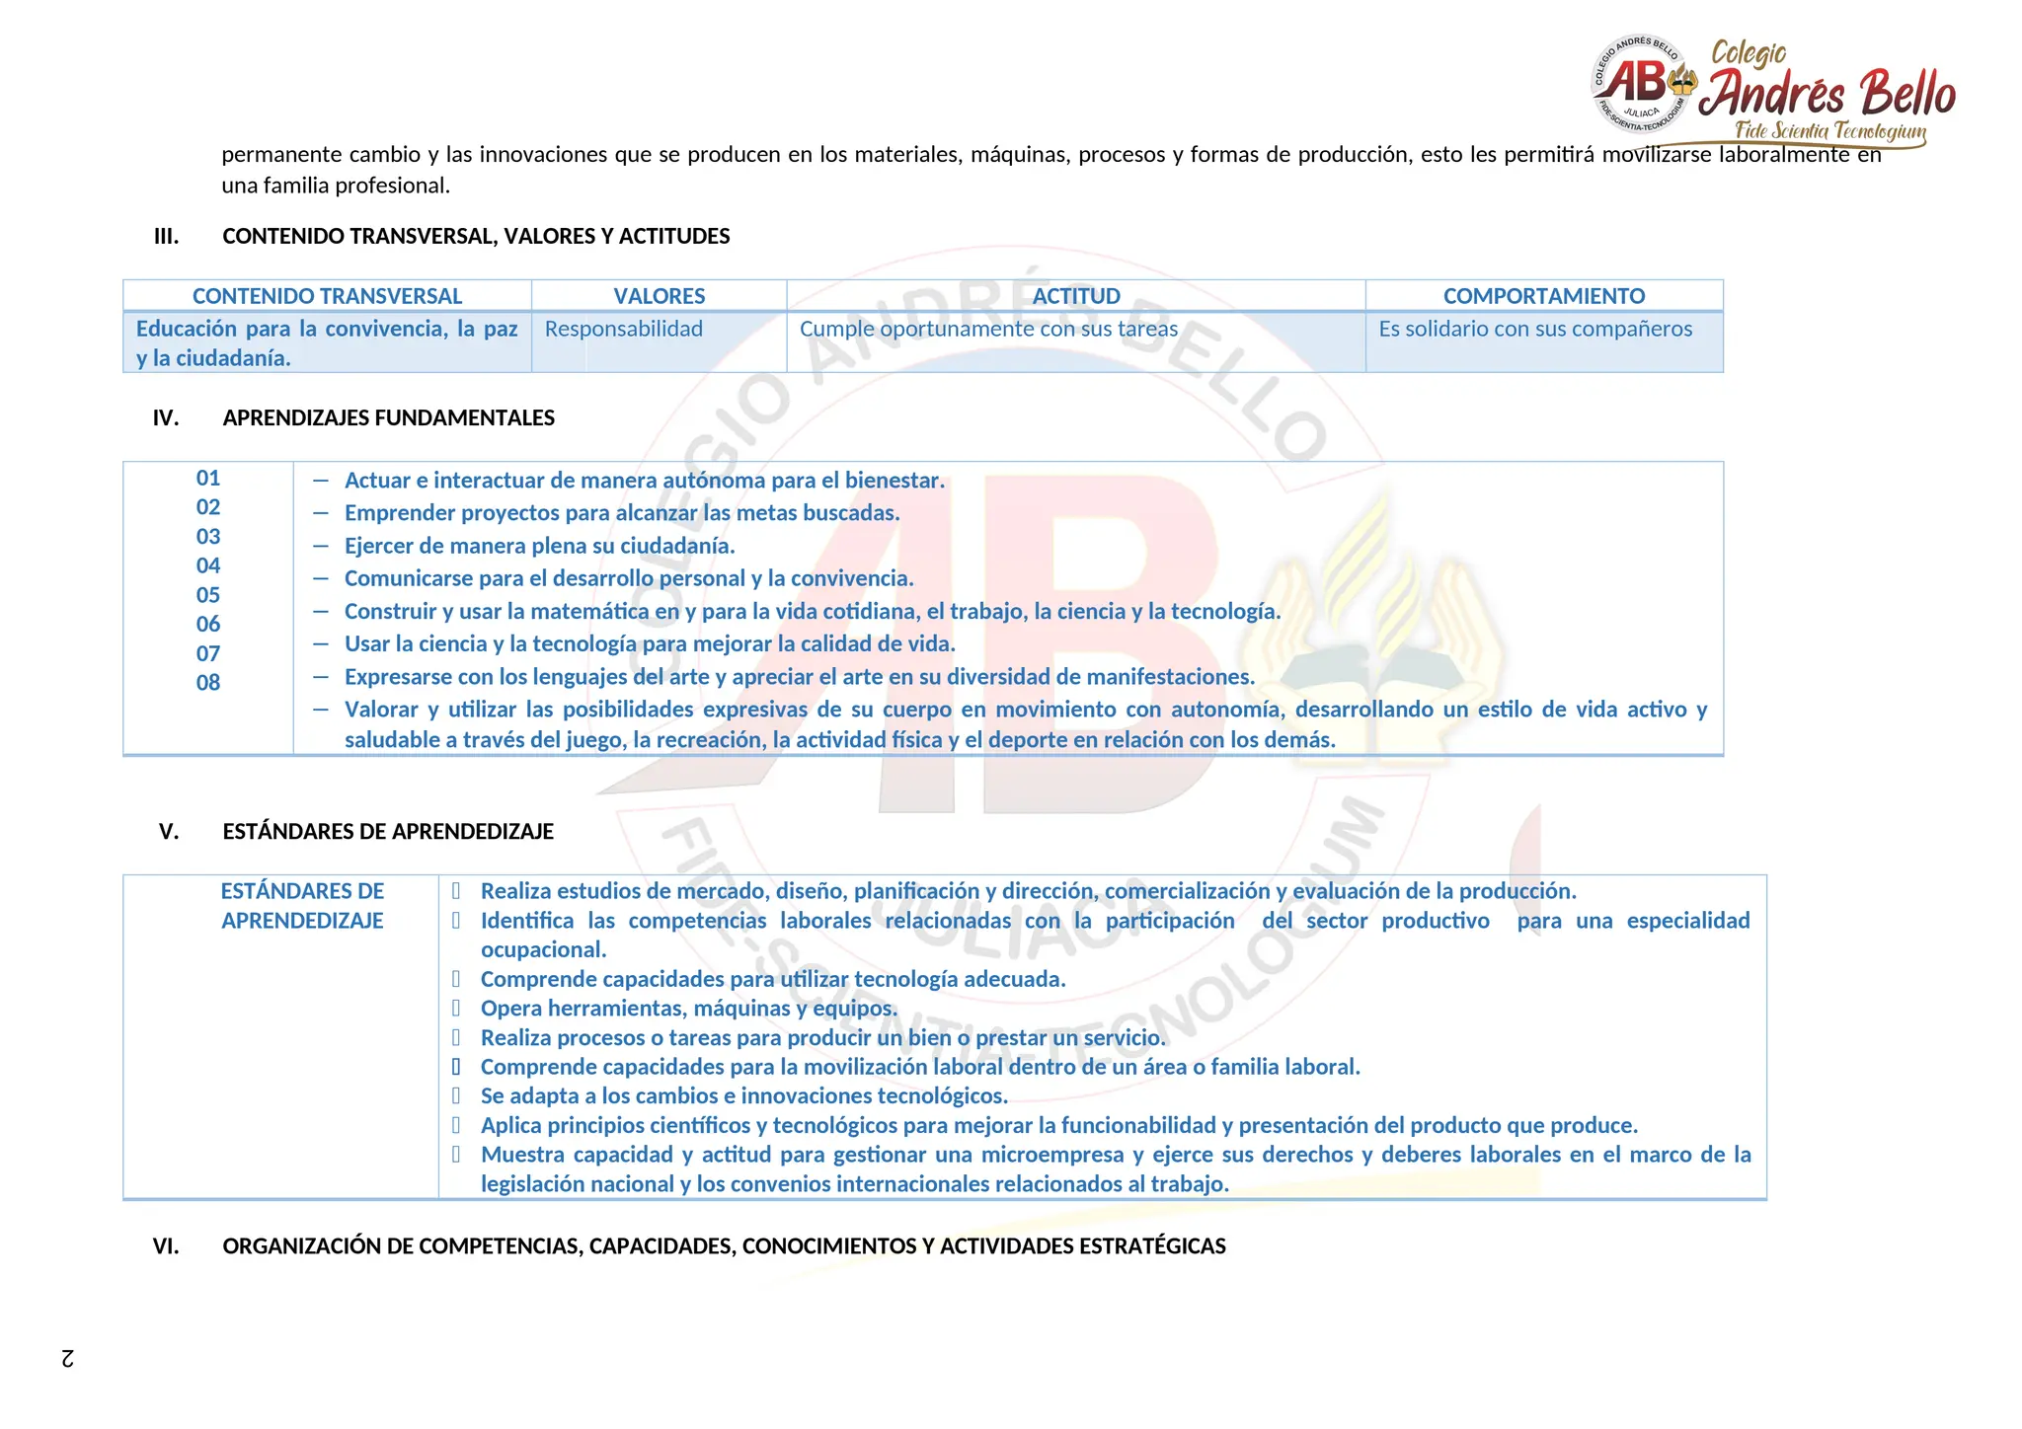Select bullet 'Realiza procesos o tareas para producir'

823,1038
